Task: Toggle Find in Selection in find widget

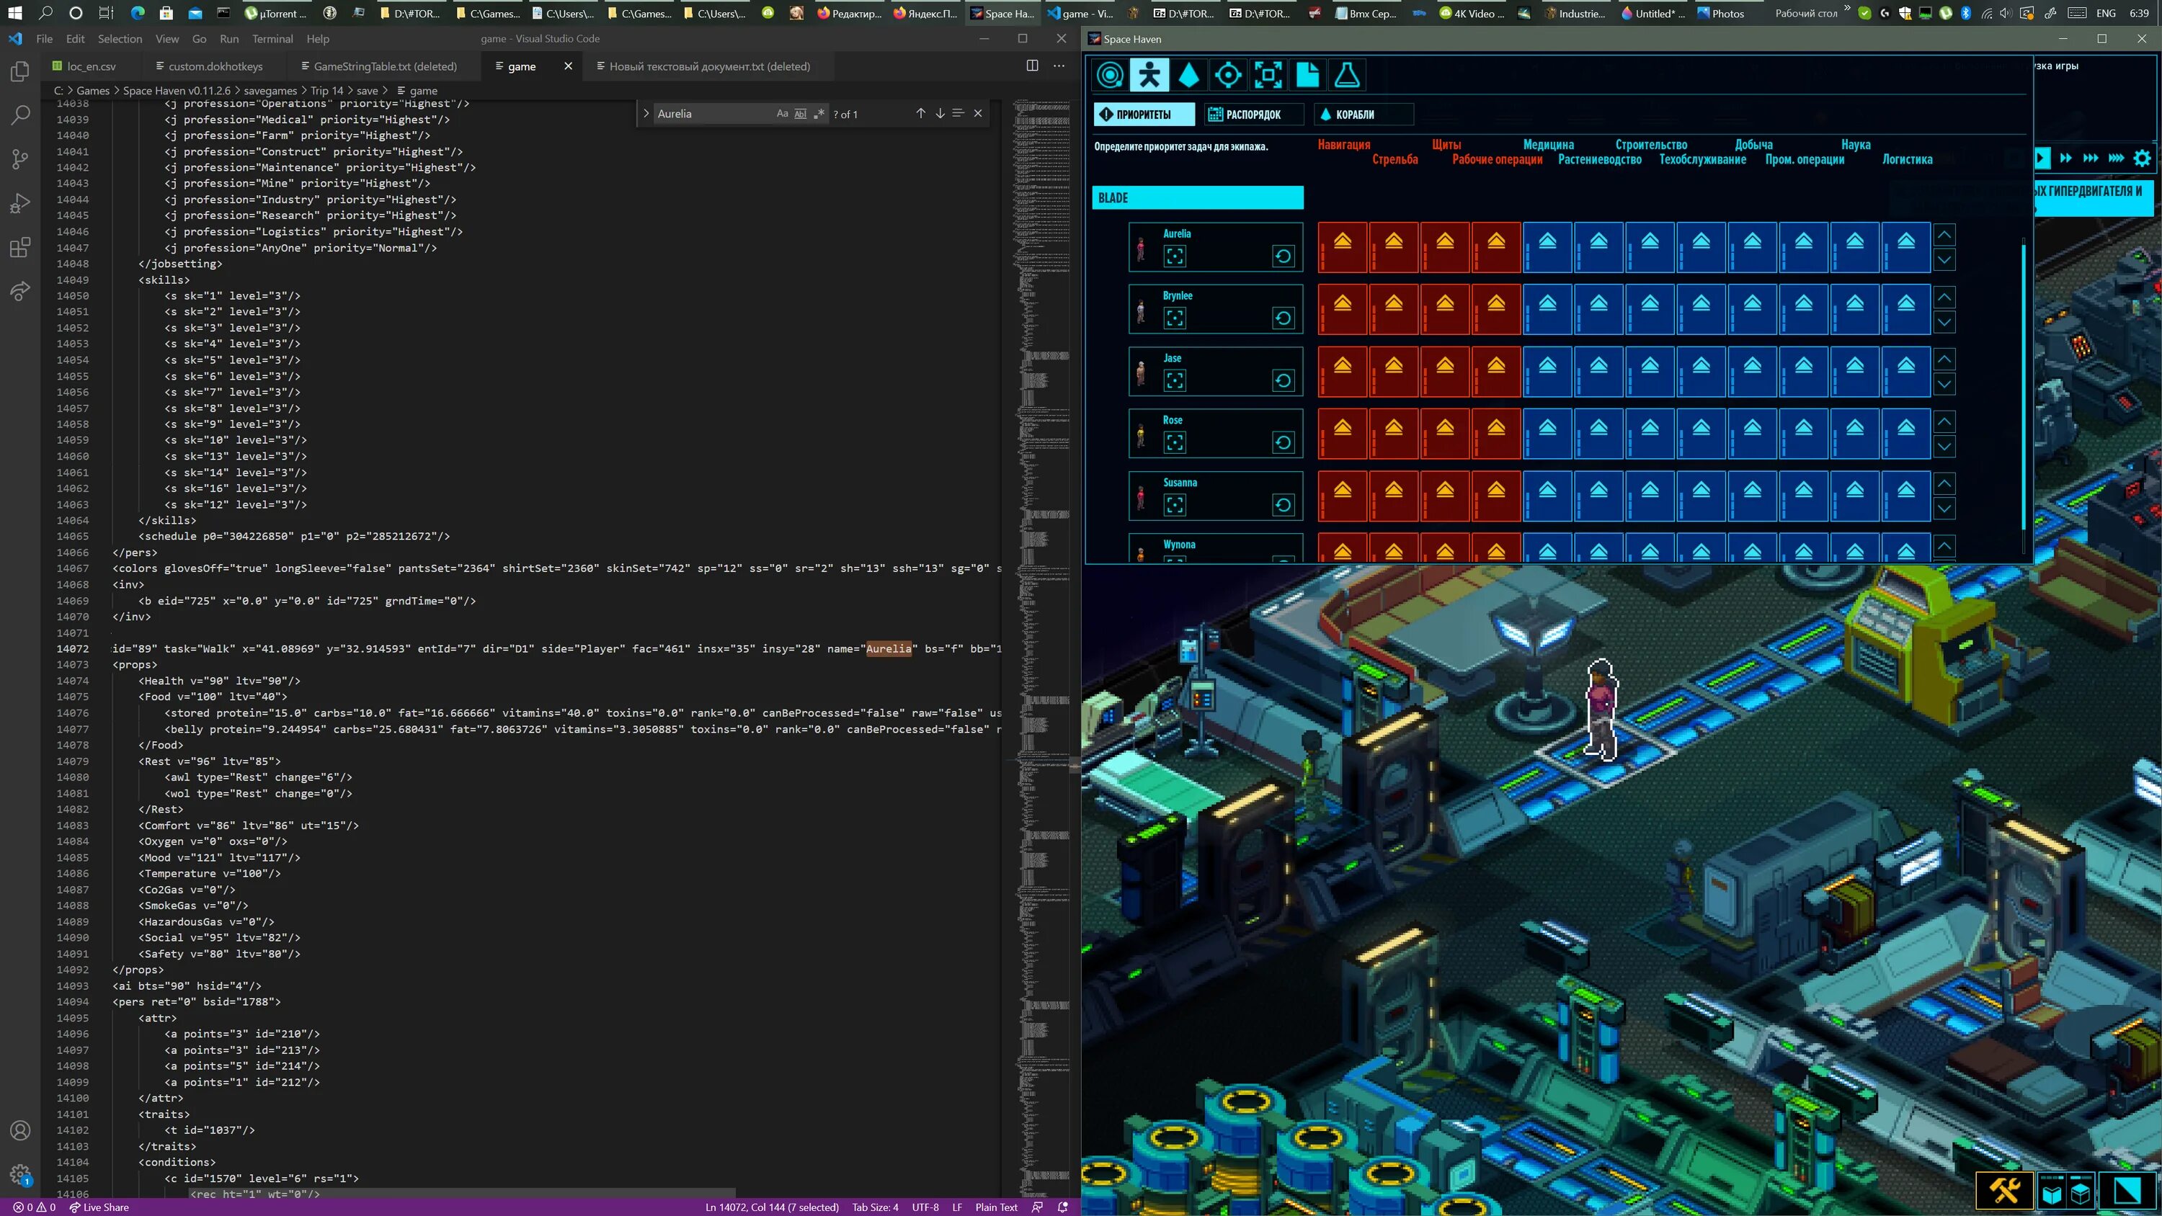Action: (x=958, y=113)
